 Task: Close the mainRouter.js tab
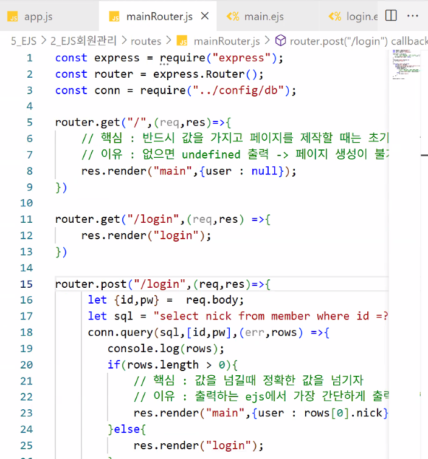tap(205, 16)
